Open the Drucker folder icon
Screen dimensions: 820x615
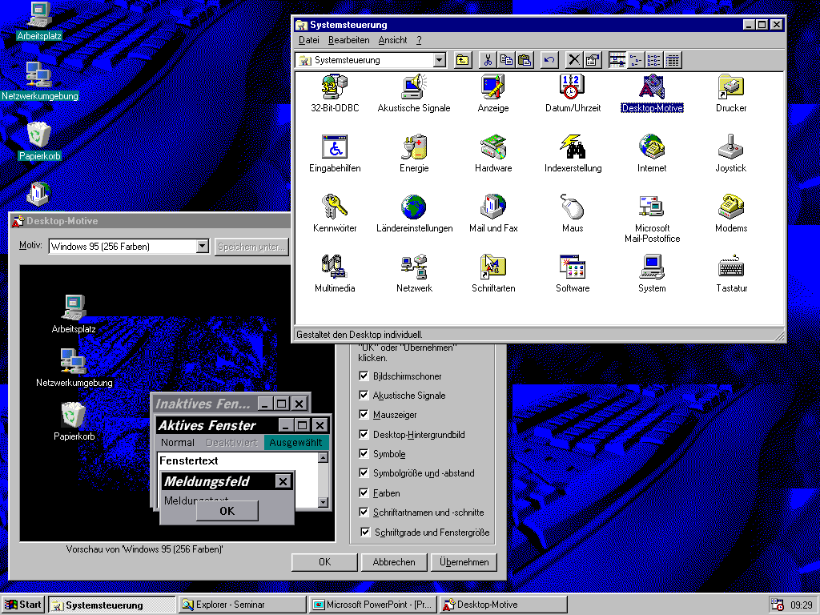point(730,86)
